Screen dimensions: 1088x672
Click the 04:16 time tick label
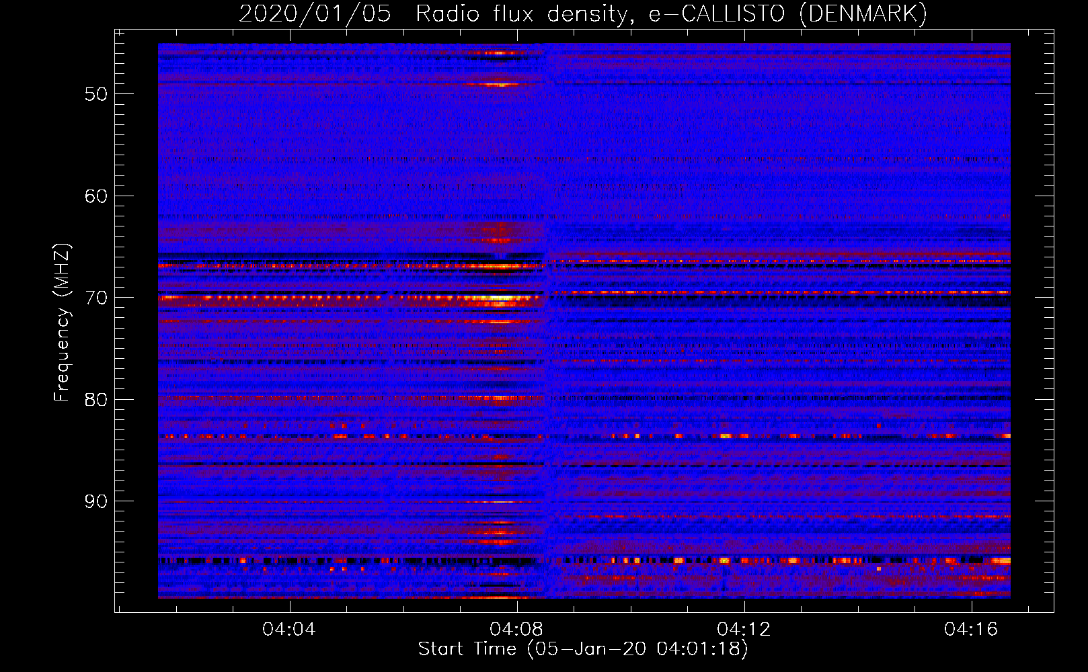pyautogui.click(x=972, y=630)
